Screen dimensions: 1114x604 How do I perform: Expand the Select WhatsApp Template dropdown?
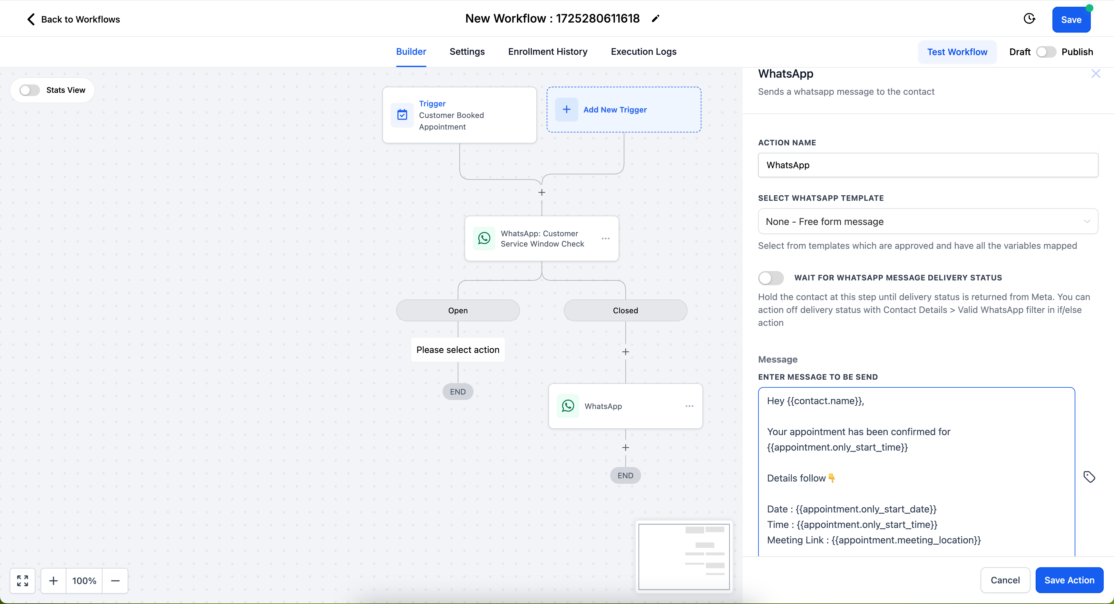pos(927,221)
